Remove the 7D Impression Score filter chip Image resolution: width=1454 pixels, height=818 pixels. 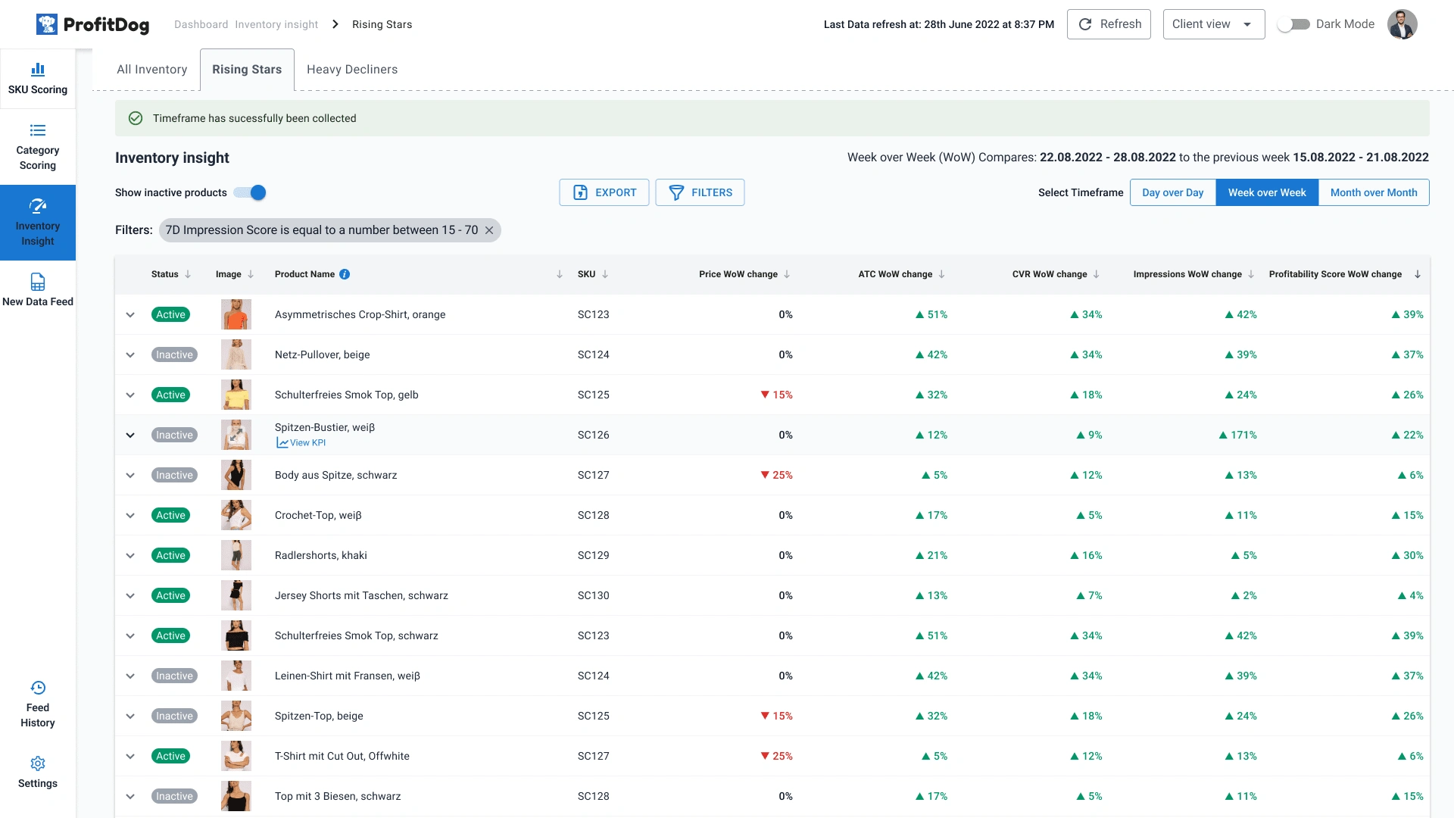point(489,230)
